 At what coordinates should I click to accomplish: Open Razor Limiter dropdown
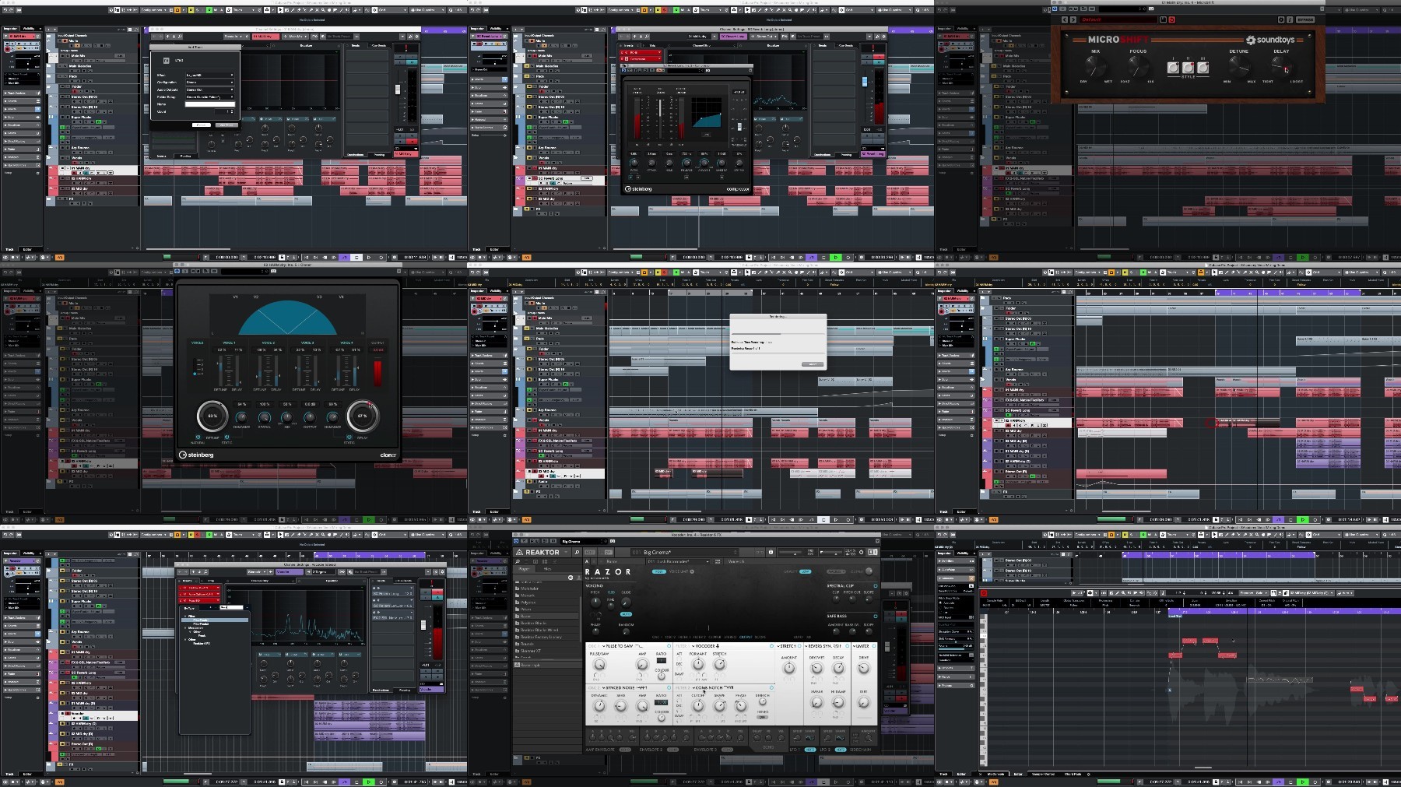[861, 646]
